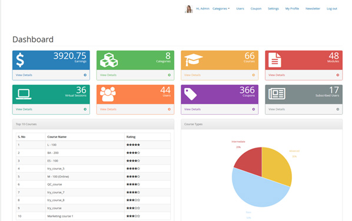Click the arrow icon in Modules card footer

(x=338, y=75)
